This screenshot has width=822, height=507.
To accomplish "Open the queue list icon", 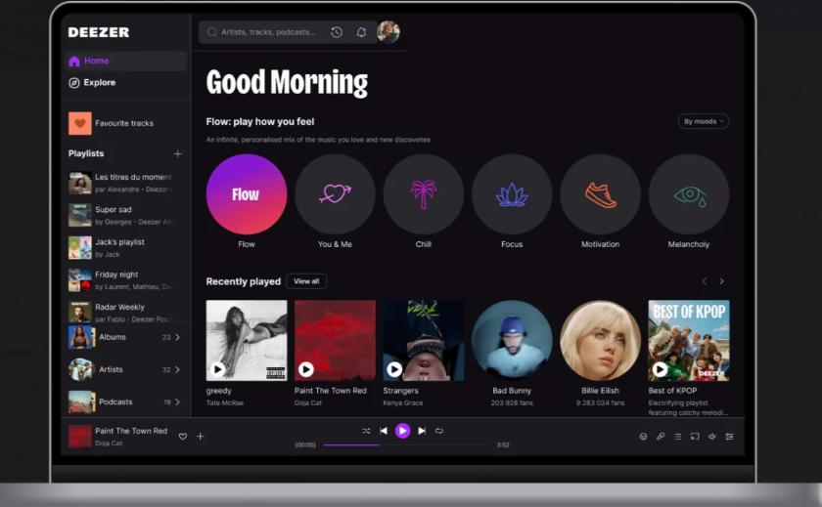I will pyautogui.click(x=678, y=437).
